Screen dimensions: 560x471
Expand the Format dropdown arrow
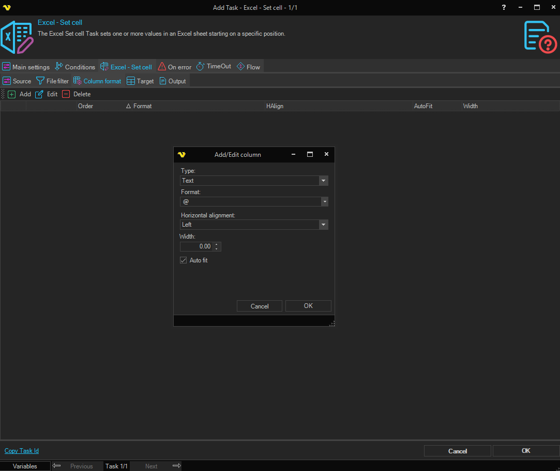(x=324, y=202)
